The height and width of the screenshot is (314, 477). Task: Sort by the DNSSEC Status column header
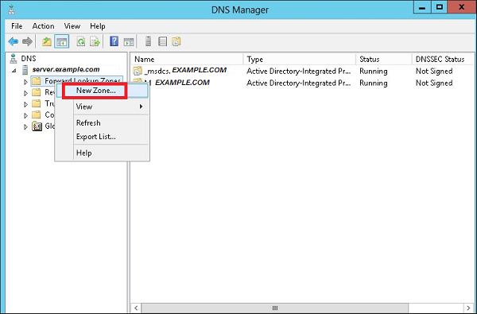[442, 59]
